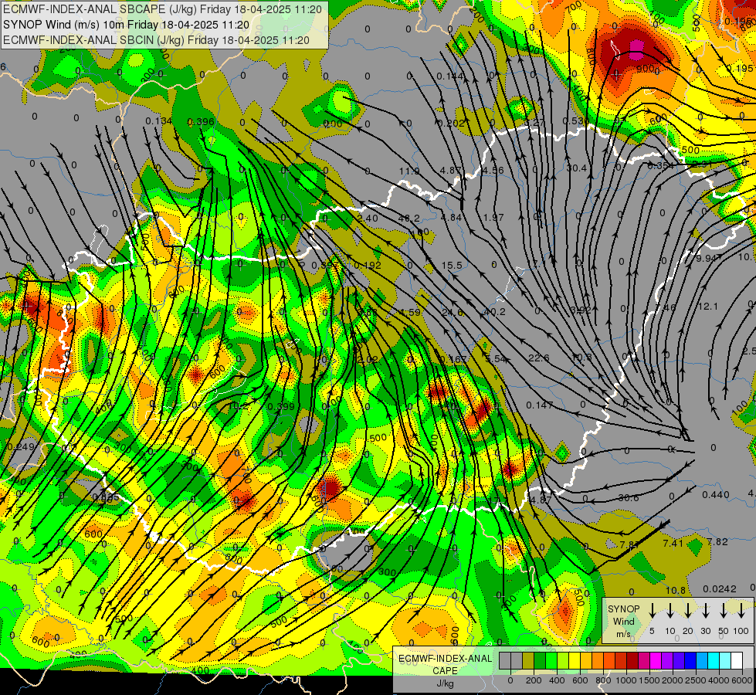Click the 11.9 value on the map
The image size is (756, 695).
(409, 171)
